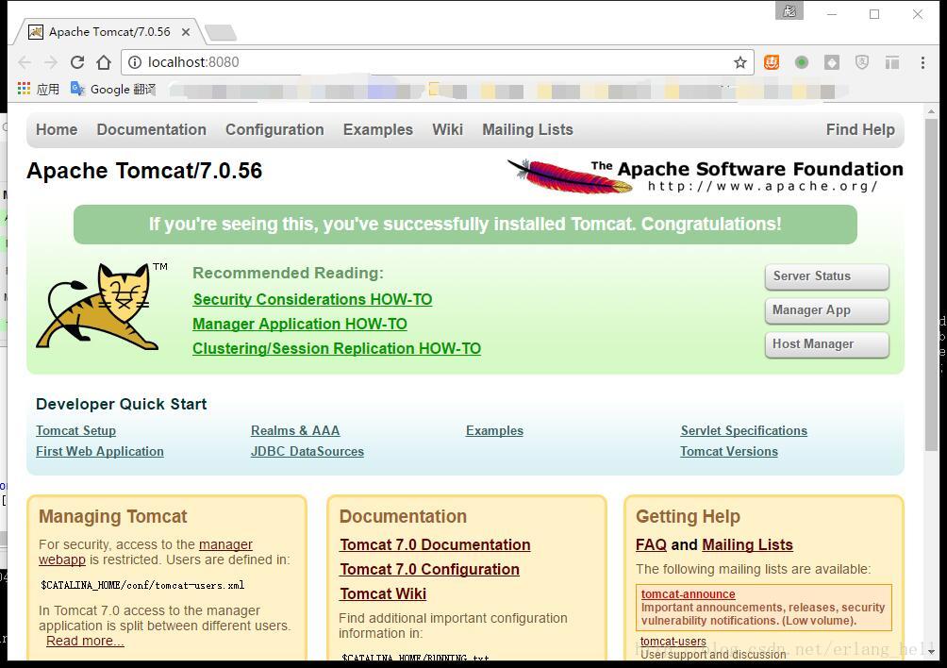Viewport: 947px width, 668px height.
Task: Open the Apps grid shortcut in bookmarks bar
Action: click(x=39, y=90)
